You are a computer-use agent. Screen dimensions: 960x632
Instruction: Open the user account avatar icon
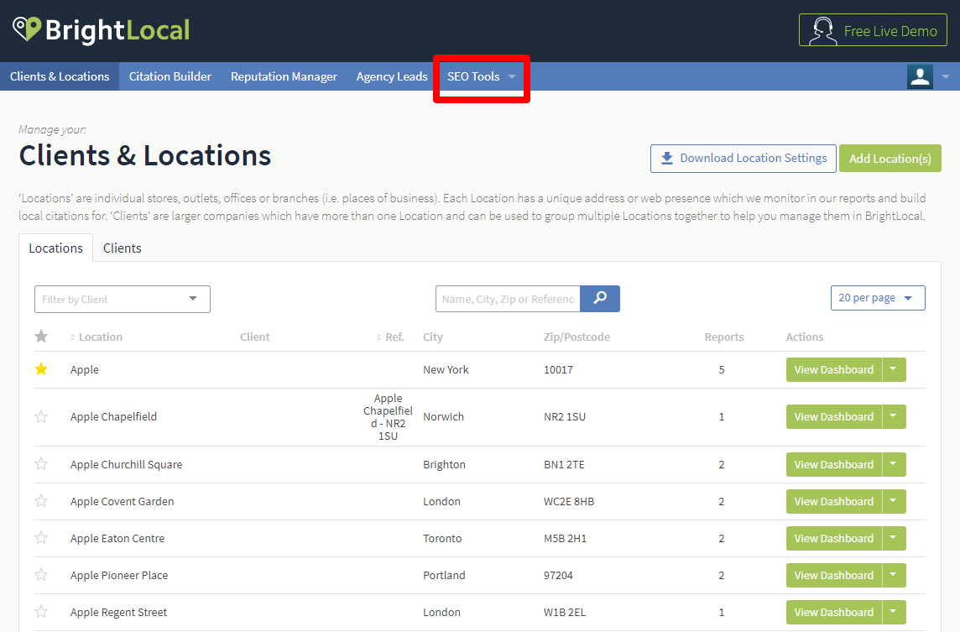920,76
